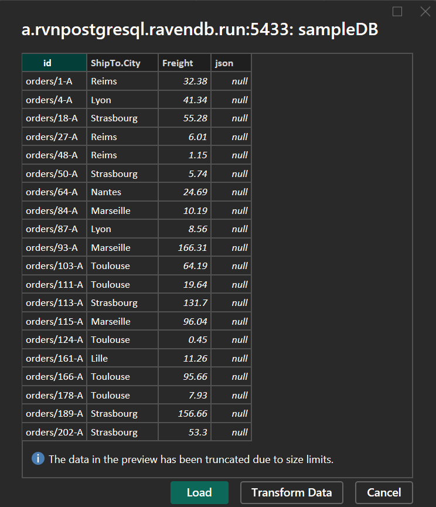
Task: Click Freight value 24.69
Action: [x=185, y=192]
